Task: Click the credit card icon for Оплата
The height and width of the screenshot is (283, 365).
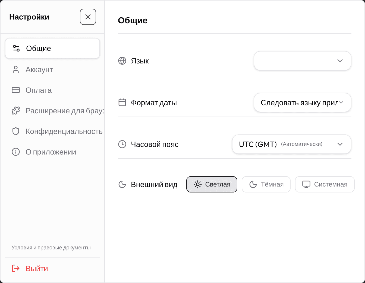Action: [x=16, y=90]
